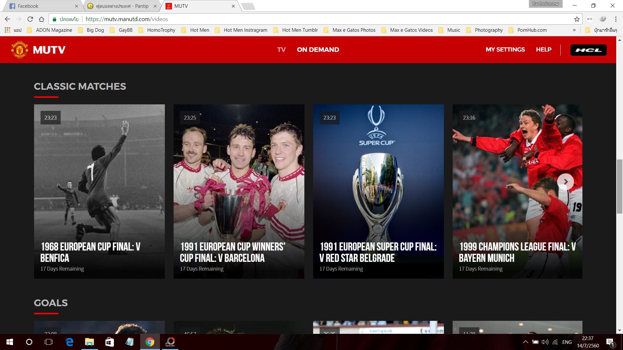Open the Wi-Fi network tray icon
The height and width of the screenshot is (350, 623).
pos(555,342)
